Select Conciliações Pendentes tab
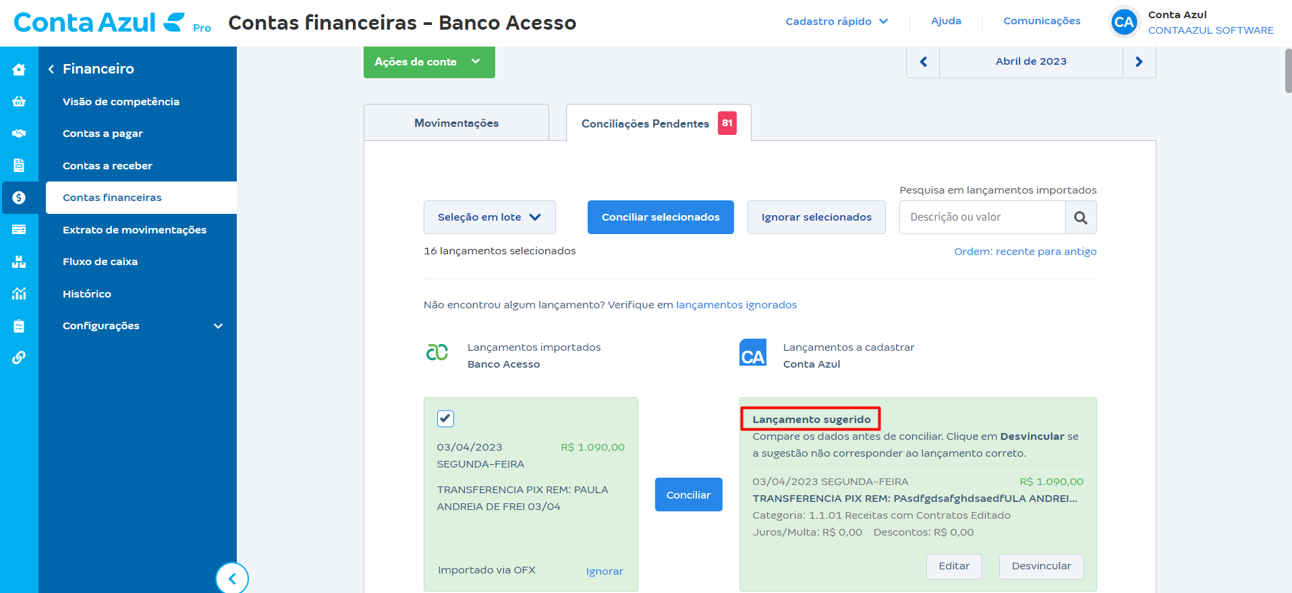This screenshot has width=1292, height=593. click(658, 123)
